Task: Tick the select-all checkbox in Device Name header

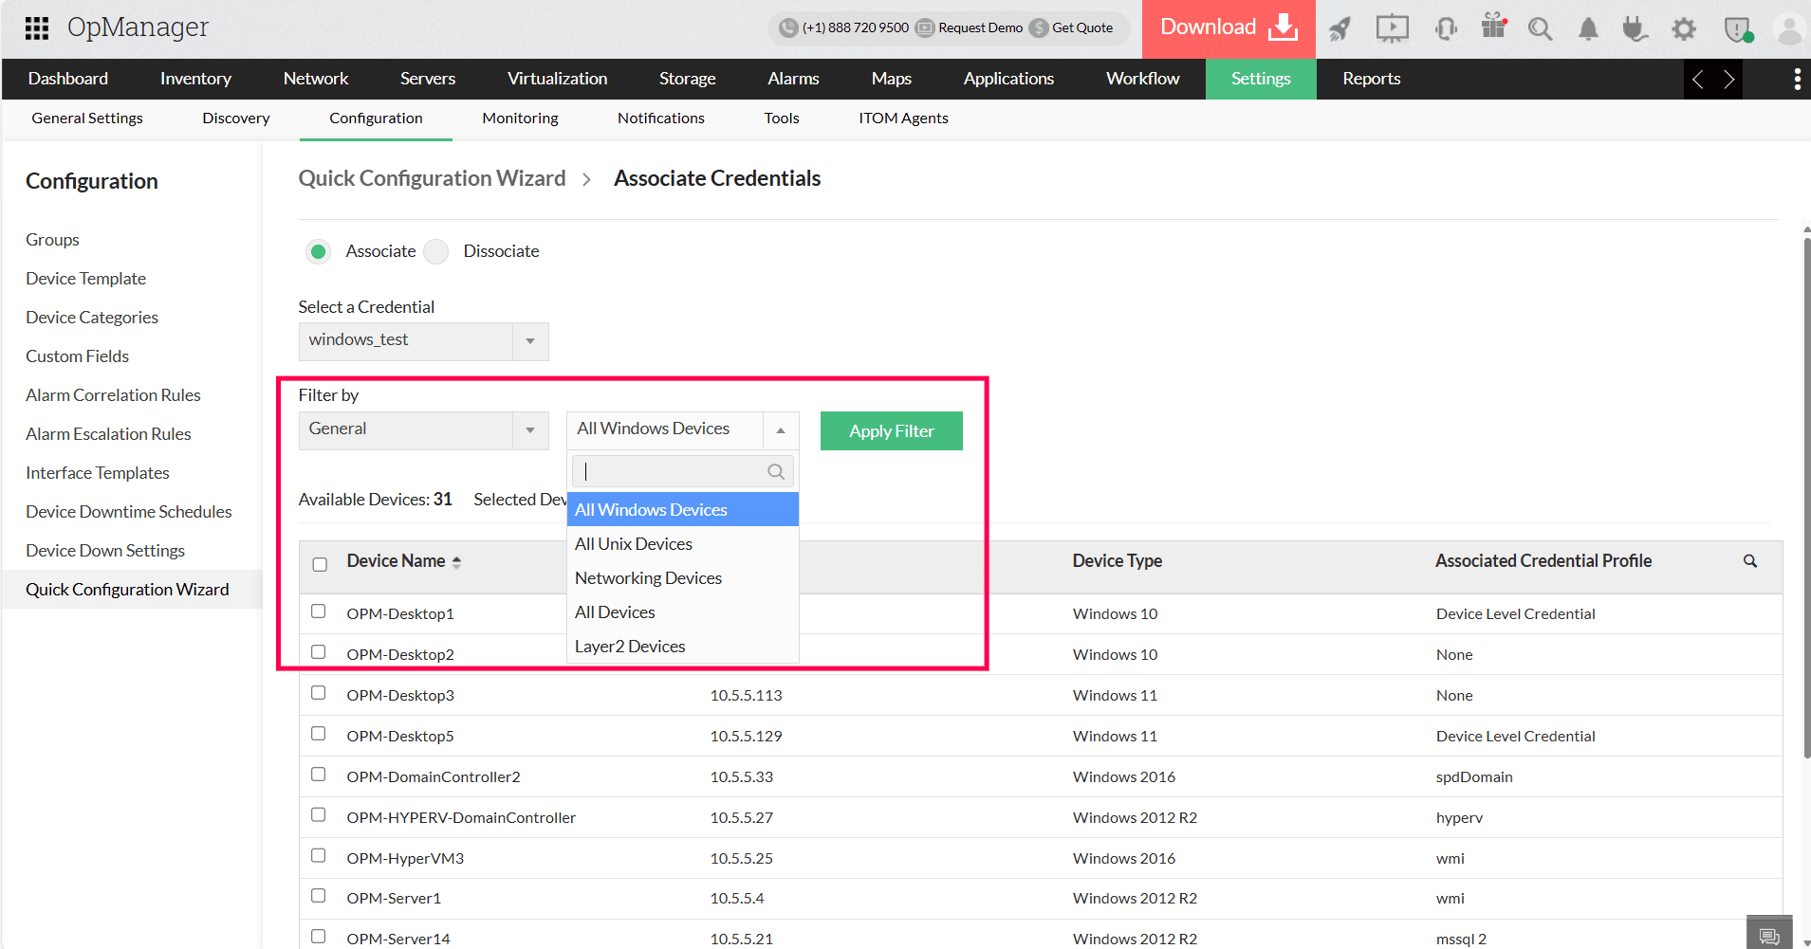Action: click(x=320, y=563)
